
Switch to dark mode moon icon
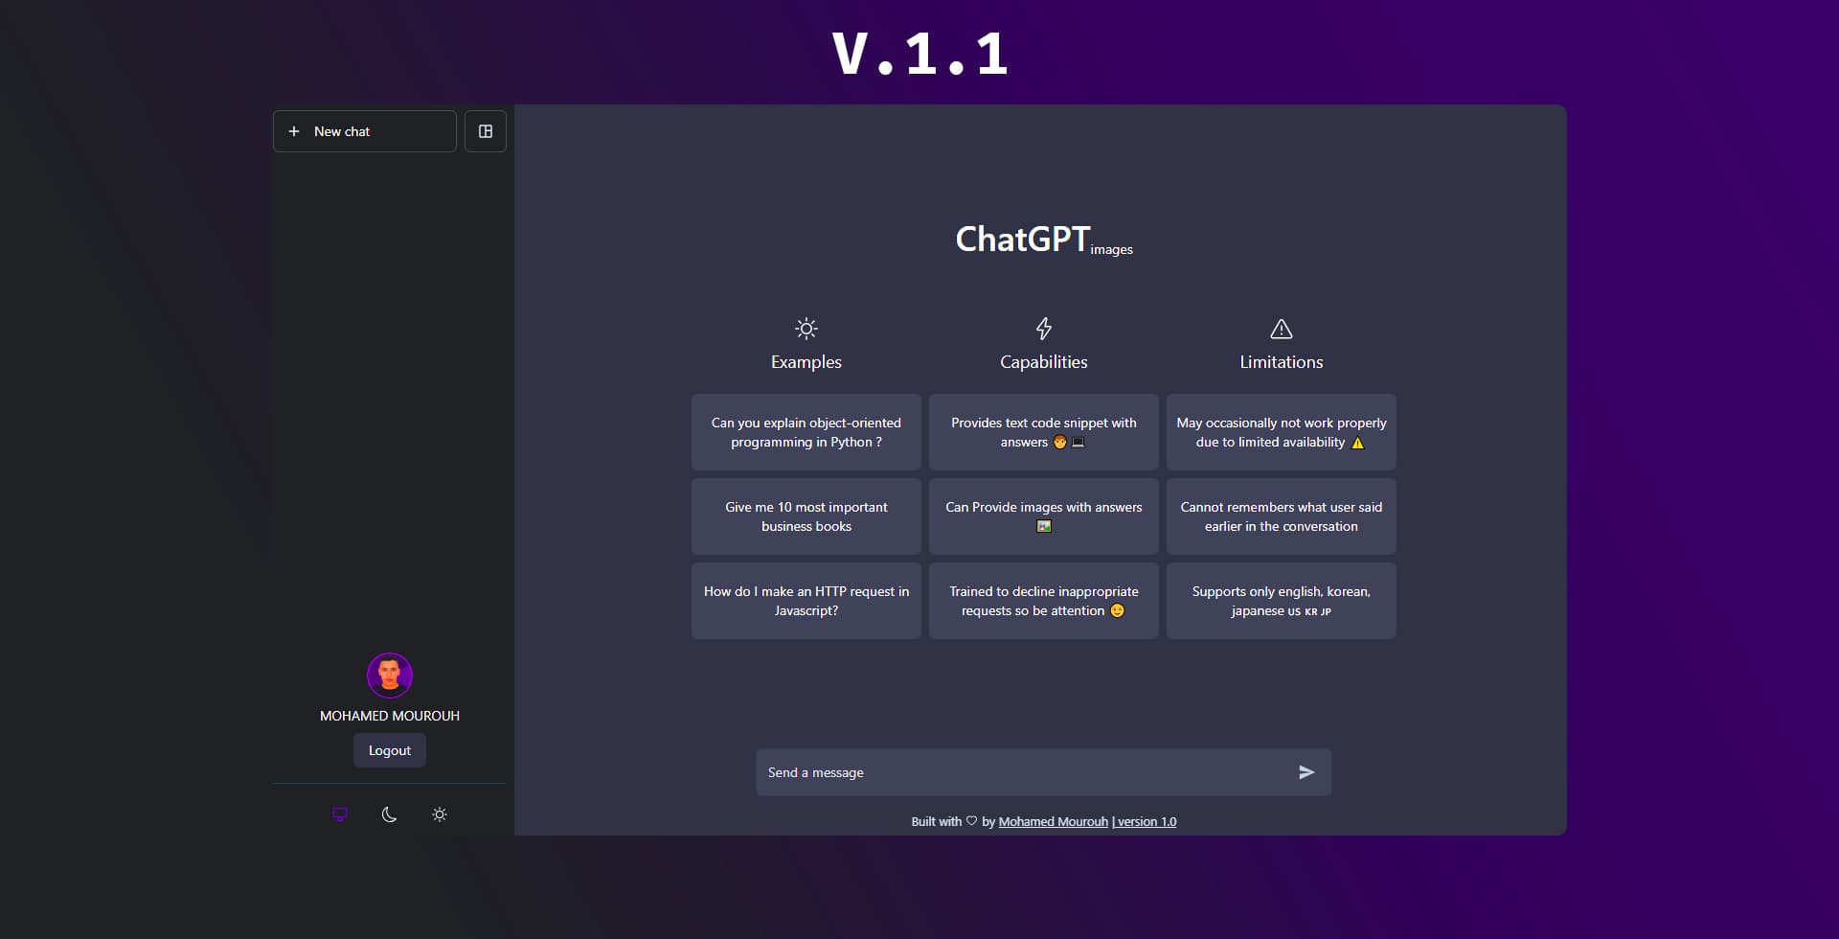point(389,814)
